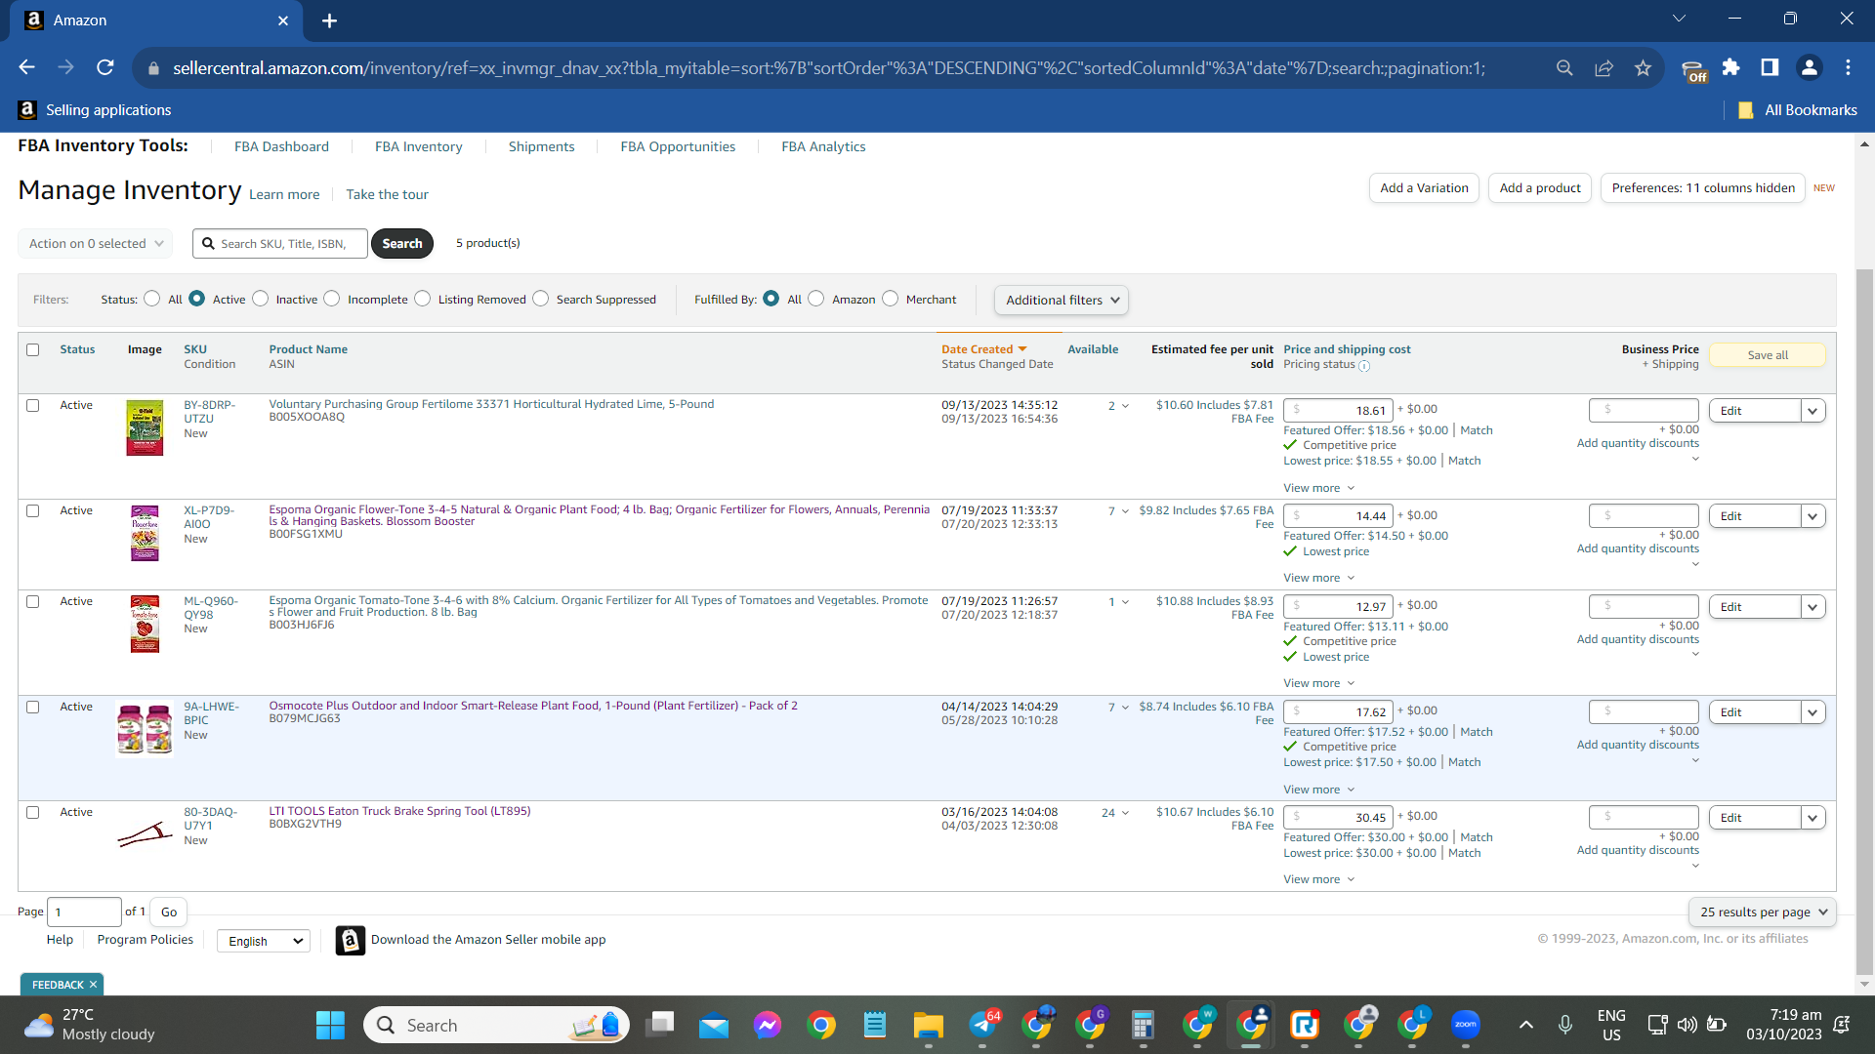Screen dimensions: 1875x1054
Task: Open the Chrome profile avatar
Action: click(x=1809, y=67)
